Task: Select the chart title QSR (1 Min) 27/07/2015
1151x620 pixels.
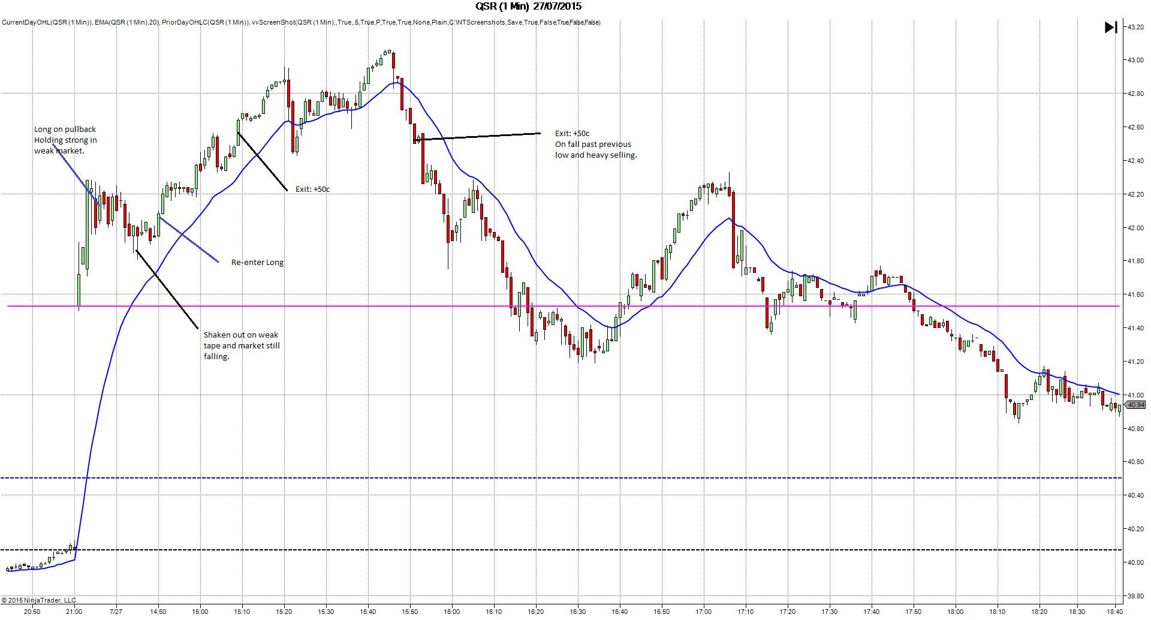Action: coord(528,7)
